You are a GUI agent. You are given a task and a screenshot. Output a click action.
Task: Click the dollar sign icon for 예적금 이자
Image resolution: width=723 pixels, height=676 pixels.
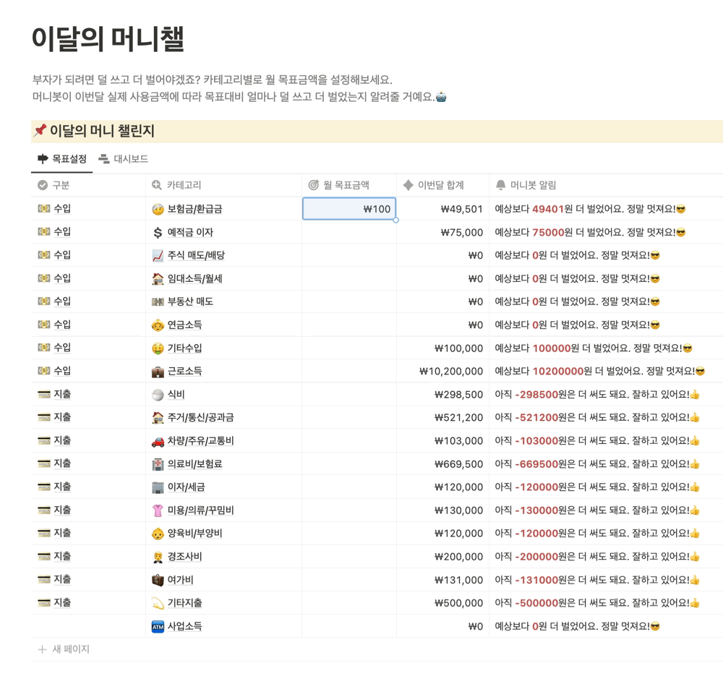coord(158,232)
